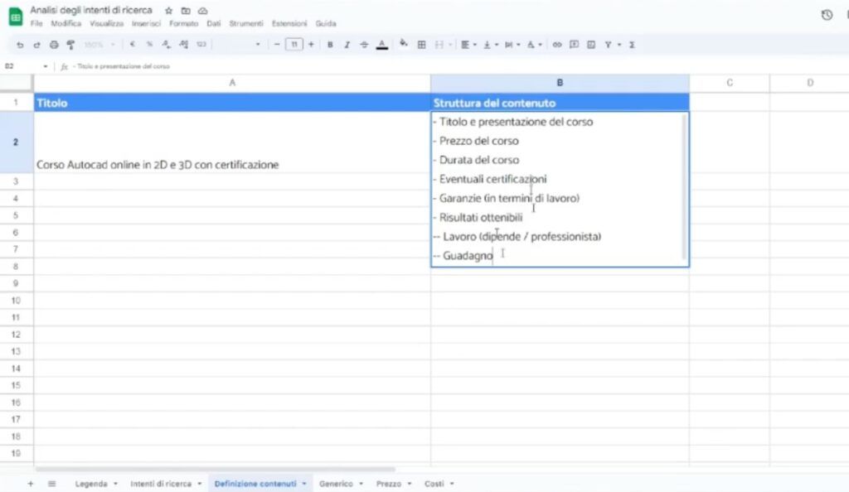
Task: Open the Modifica menu
Action: (66, 23)
